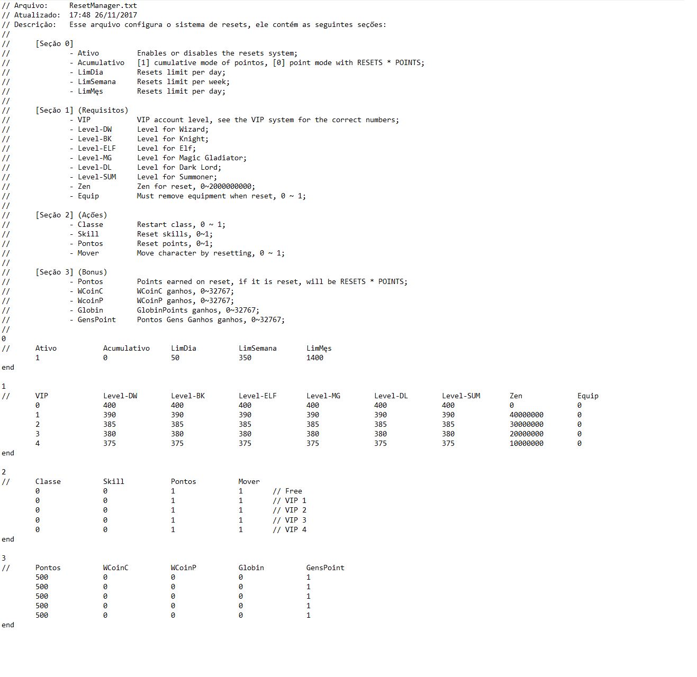The image size is (697, 677).
Task: Click the Globin column header in section 3
Action: pyautogui.click(x=251, y=568)
